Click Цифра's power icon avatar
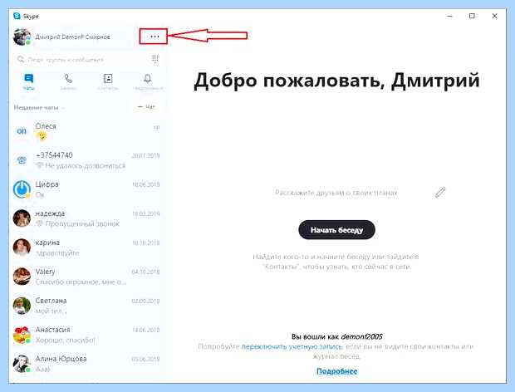This screenshot has height=392, width=515. tap(22, 189)
